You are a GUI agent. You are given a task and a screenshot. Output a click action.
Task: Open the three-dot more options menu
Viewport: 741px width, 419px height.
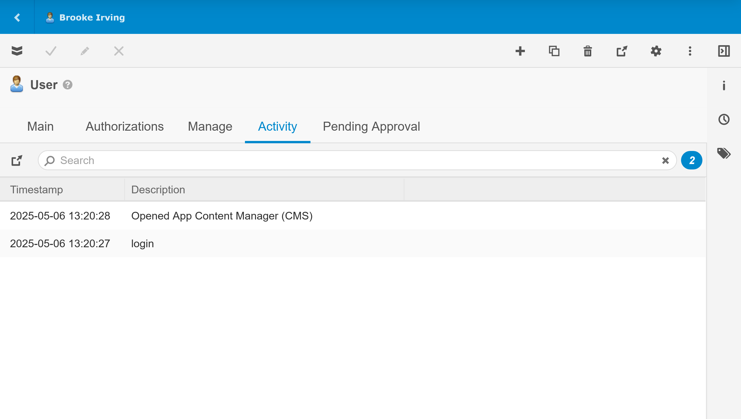tap(690, 51)
